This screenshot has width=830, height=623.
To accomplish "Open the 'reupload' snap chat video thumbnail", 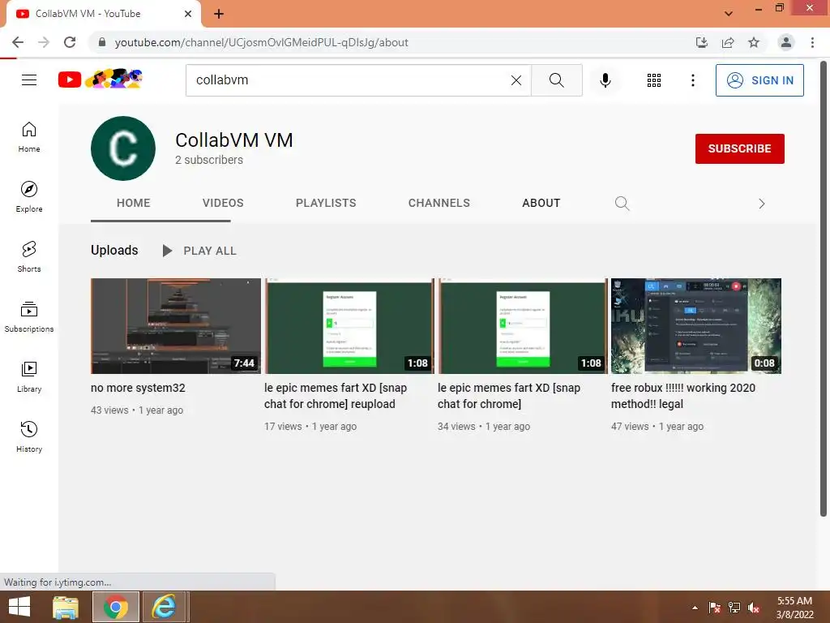I will 349,326.
